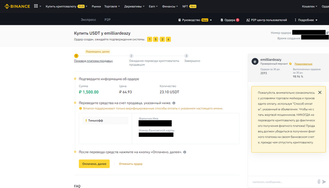Click the Отменить ордер link

tap(131, 164)
